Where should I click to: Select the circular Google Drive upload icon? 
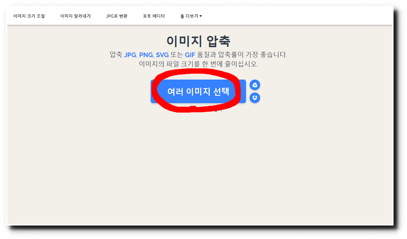(x=255, y=85)
